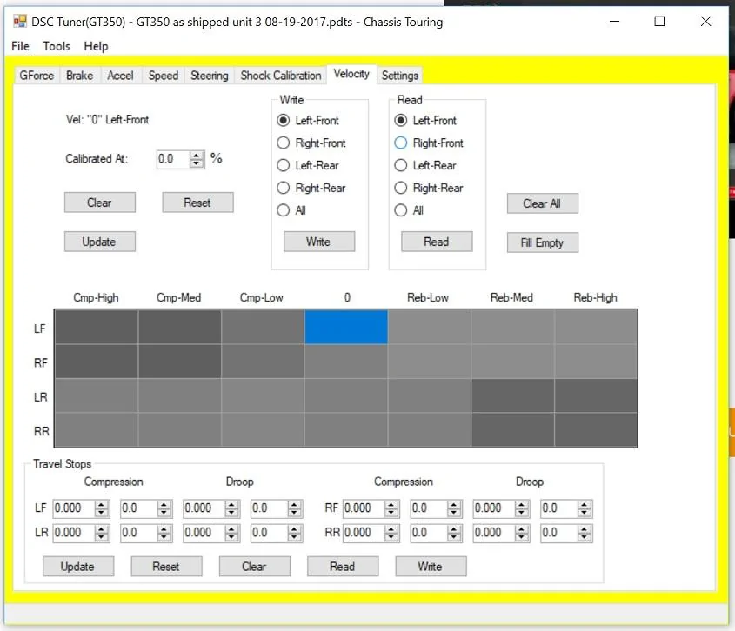
Task: Switch to the Shock Calibration tab
Action: (x=281, y=76)
